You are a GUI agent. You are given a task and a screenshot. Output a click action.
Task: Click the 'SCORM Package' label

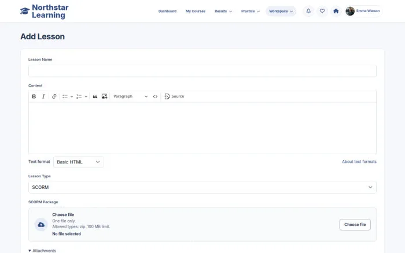click(x=43, y=202)
